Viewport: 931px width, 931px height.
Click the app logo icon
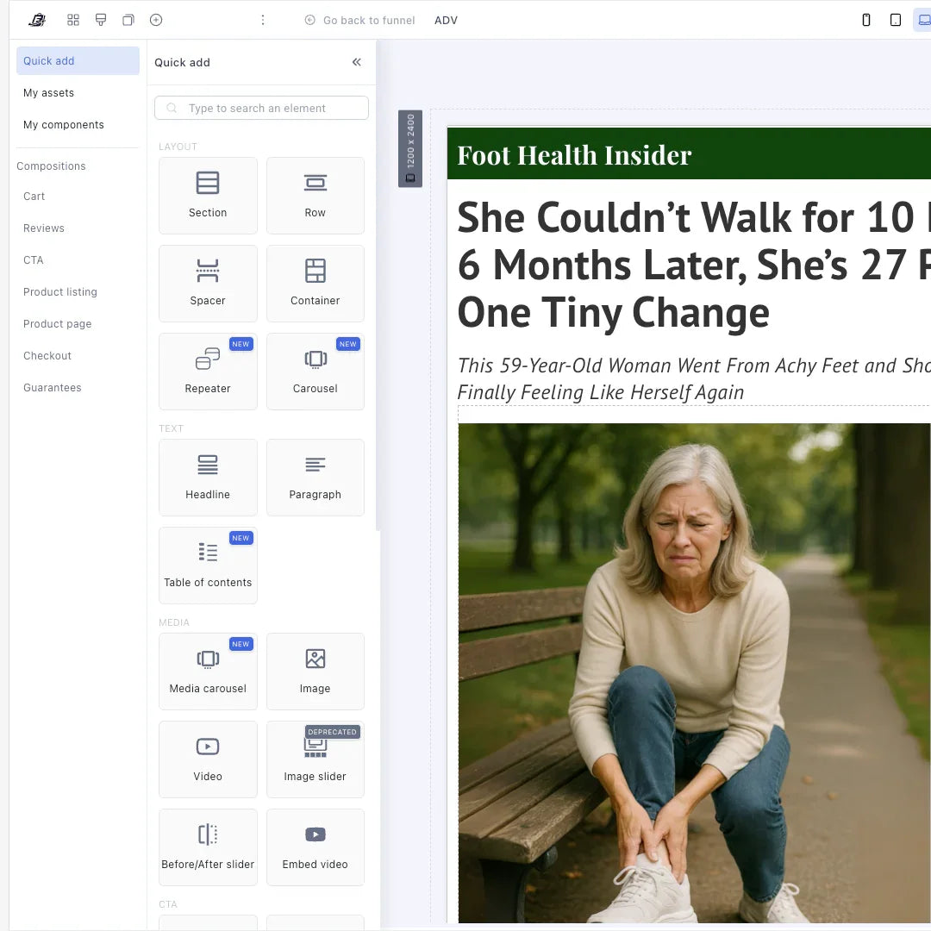tap(37, 20)
